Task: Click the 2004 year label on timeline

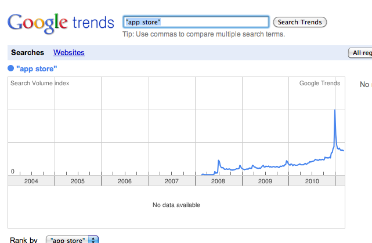Action: coord(31,181)
